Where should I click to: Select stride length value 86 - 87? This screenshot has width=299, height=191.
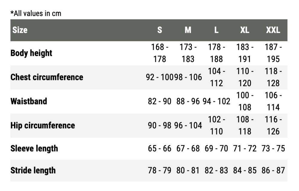coord(273,170)
